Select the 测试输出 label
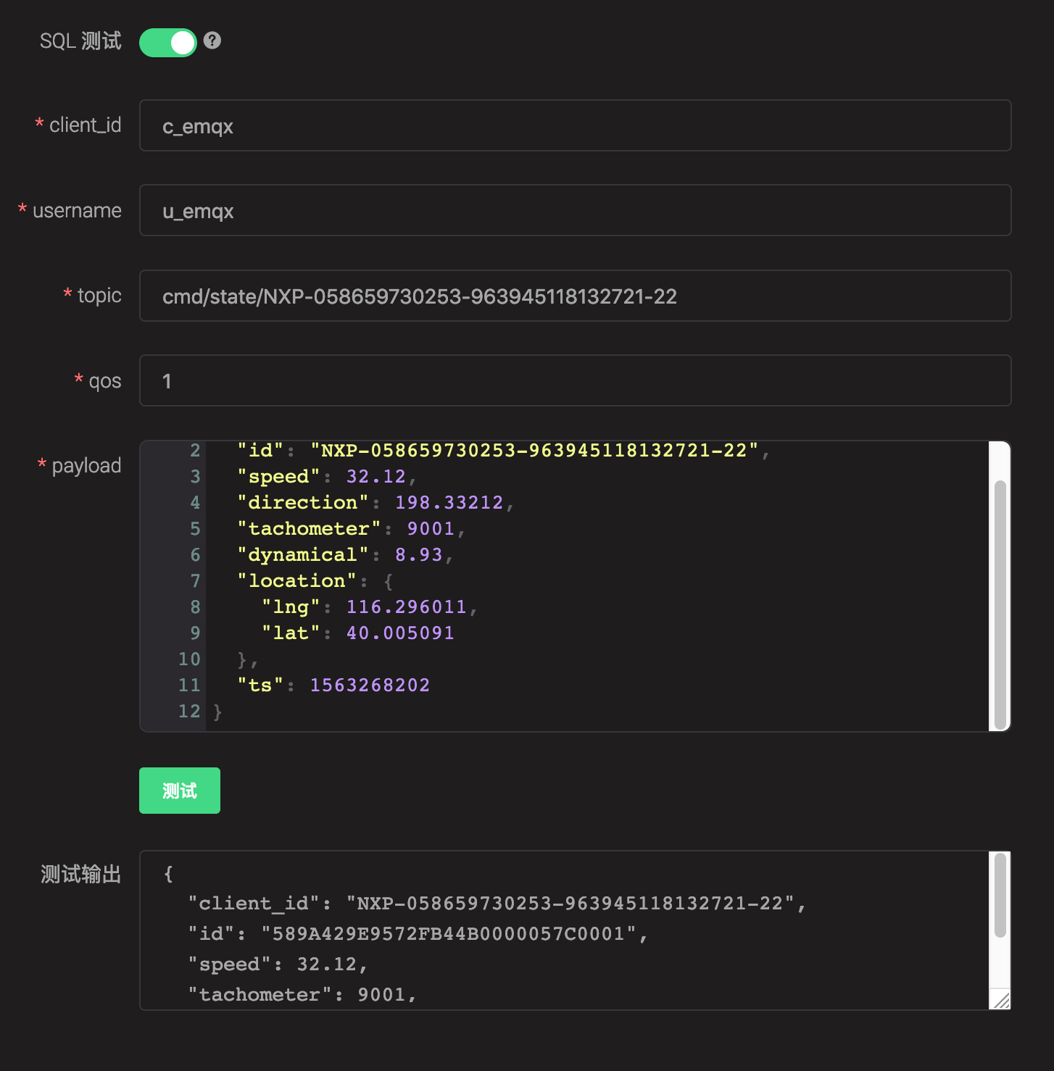Viewport: 1054px width, 1071px height. point(81,874)
